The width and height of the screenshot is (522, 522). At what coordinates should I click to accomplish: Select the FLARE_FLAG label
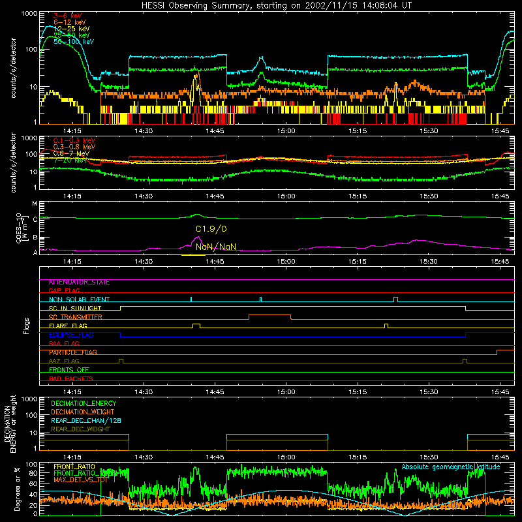pyautogui.click(x=68, y=326)
